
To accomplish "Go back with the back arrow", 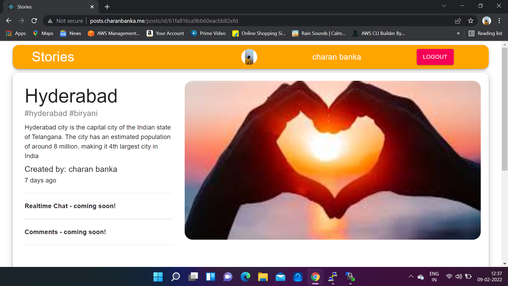I will [9, 21].
